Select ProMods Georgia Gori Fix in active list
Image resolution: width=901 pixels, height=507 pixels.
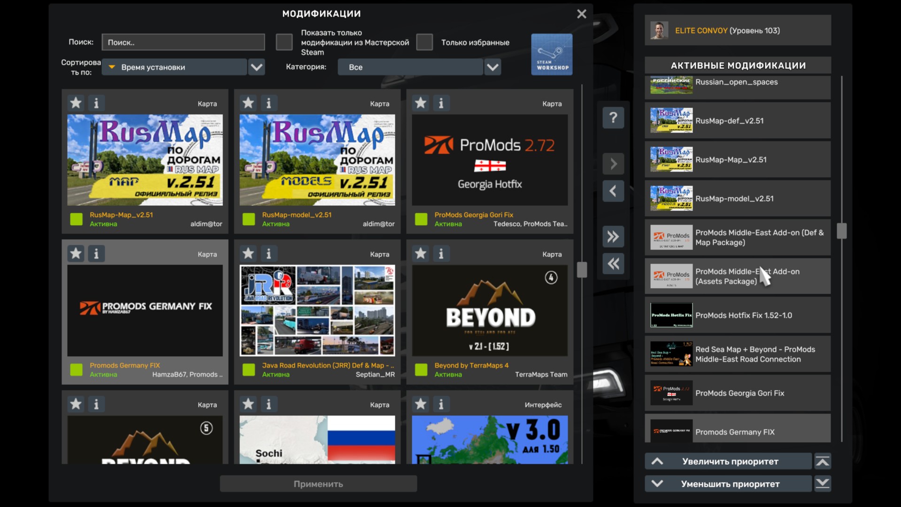(x=738, y=393)
